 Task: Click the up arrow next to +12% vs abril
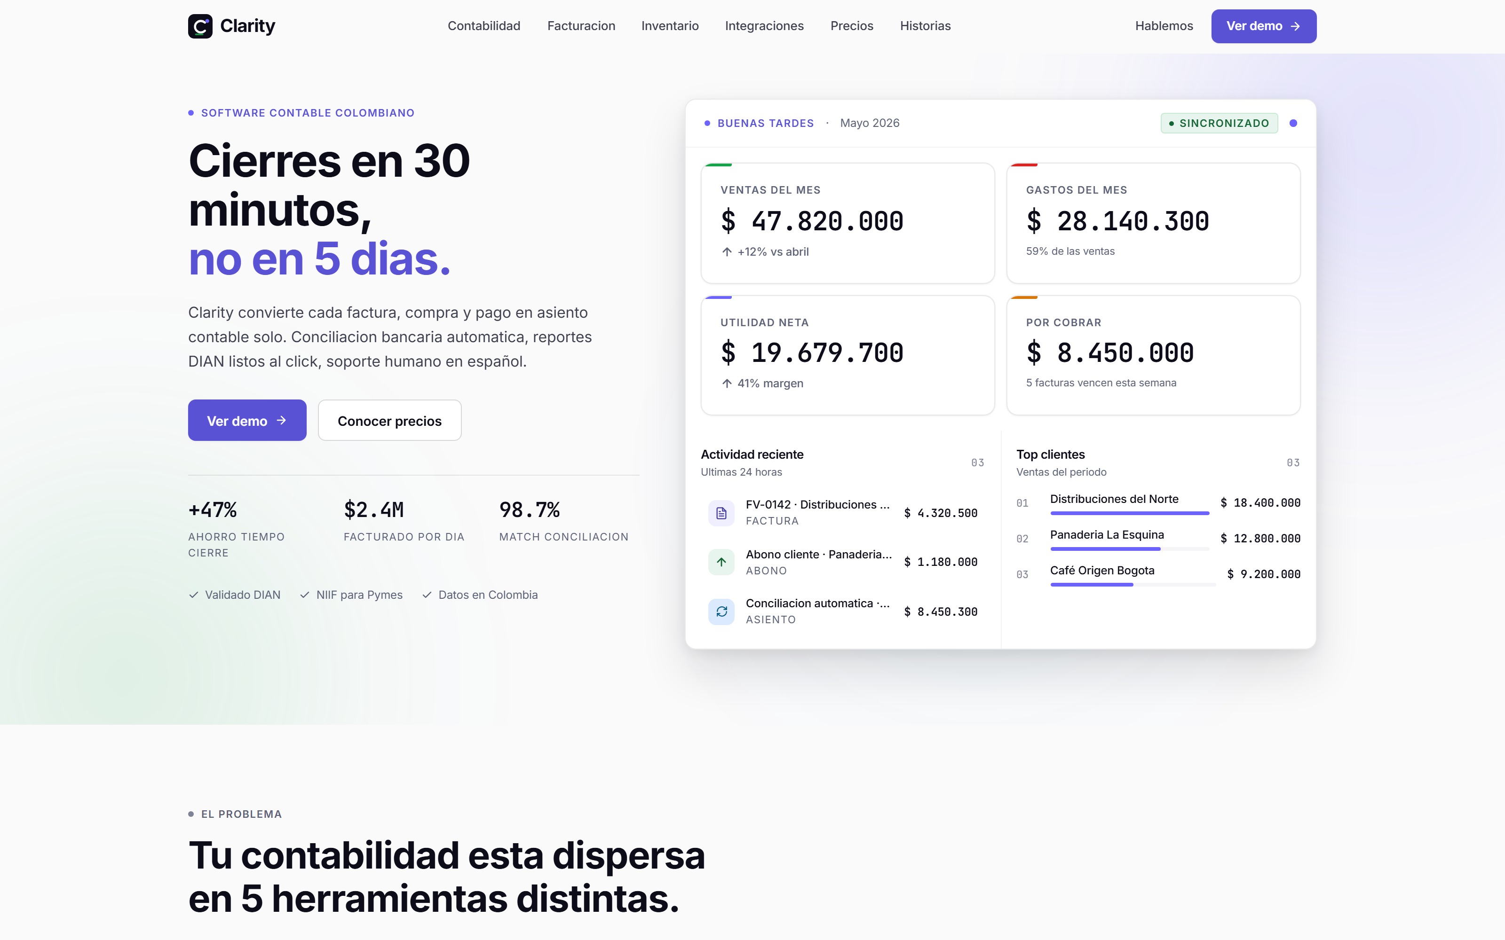pyautogui.click(x=726, y=252)
